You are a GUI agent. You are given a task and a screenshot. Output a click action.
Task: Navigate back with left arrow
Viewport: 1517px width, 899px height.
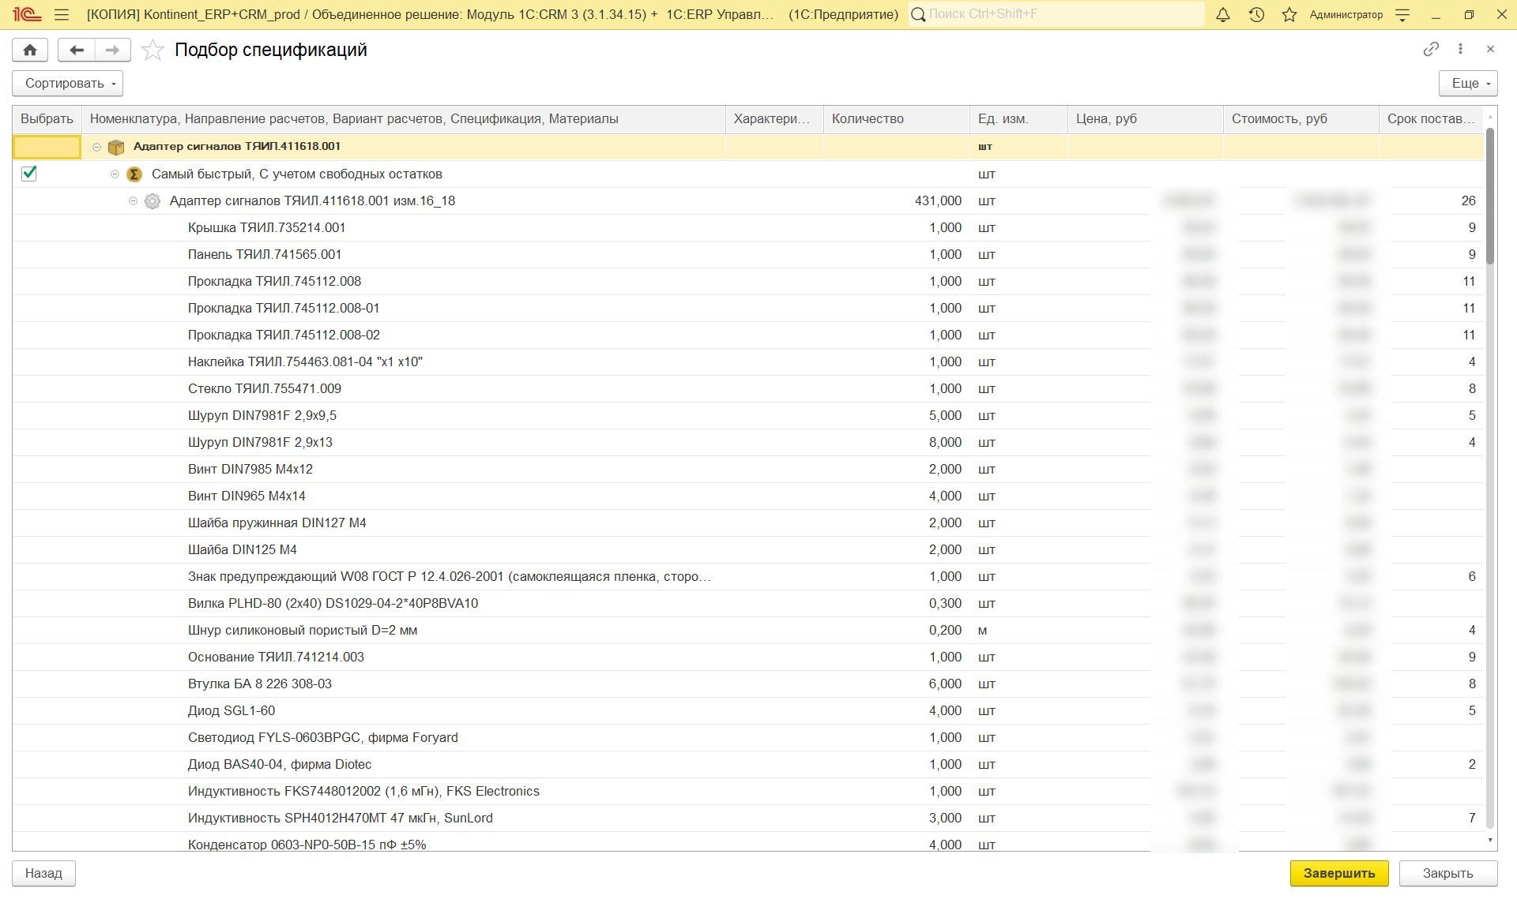point(77,50)
